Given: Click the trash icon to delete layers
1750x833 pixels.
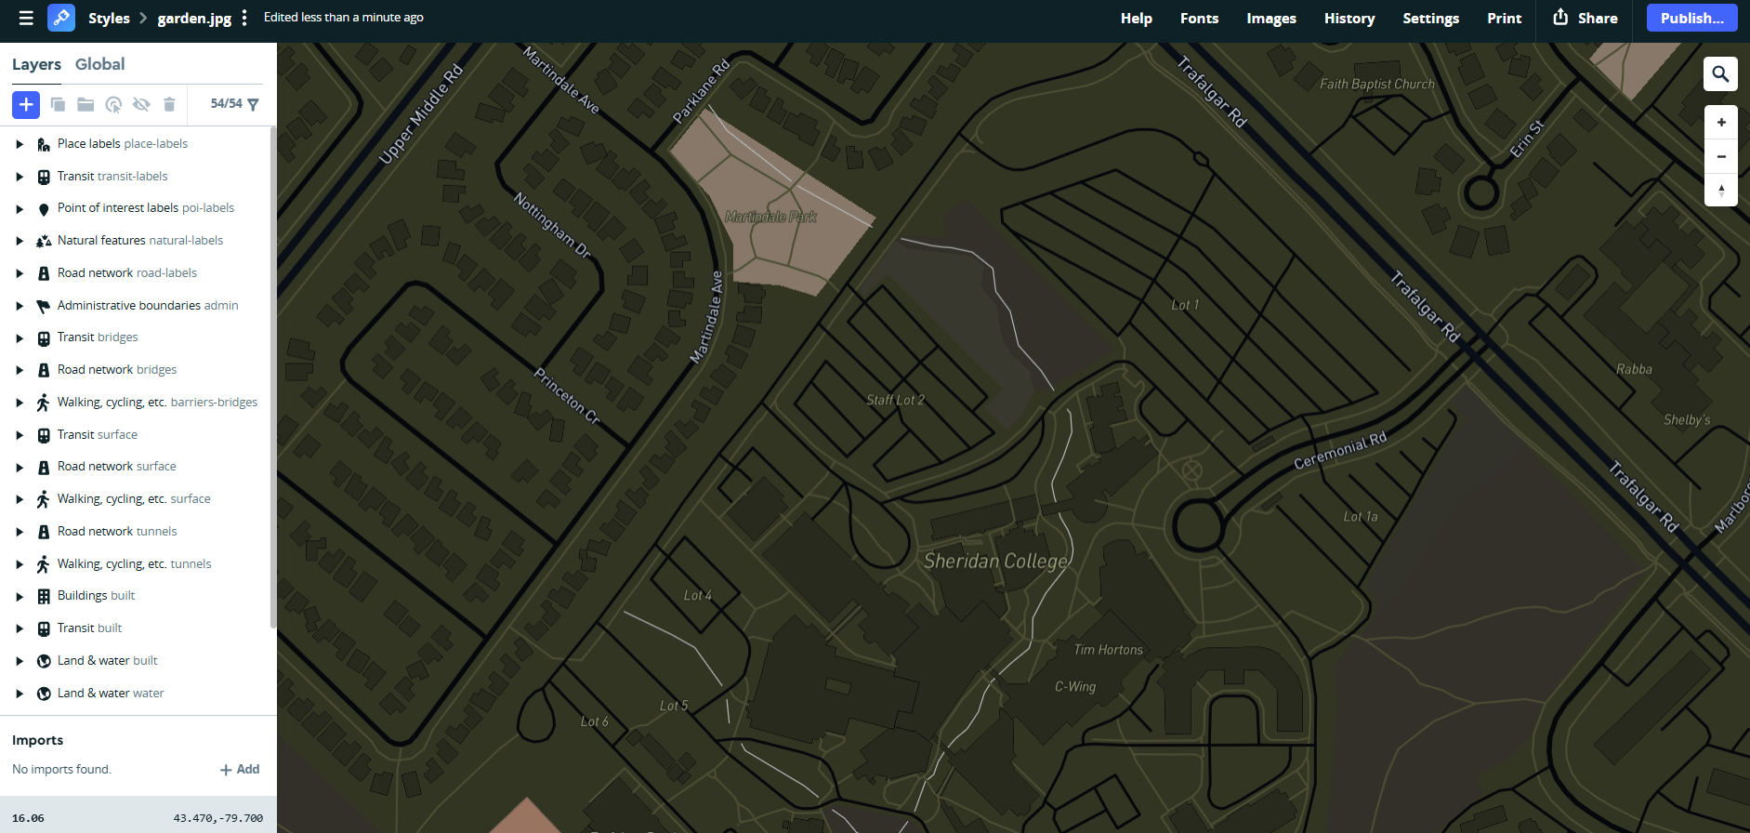Looking at the screenshot, I should click(x=169, y=104).
